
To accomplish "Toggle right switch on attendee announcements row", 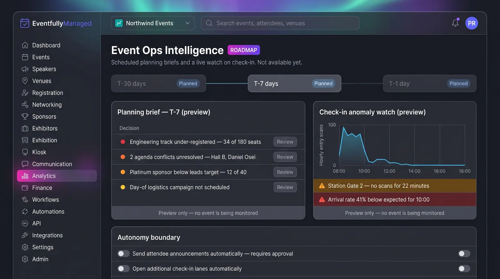I will (464, 254).
